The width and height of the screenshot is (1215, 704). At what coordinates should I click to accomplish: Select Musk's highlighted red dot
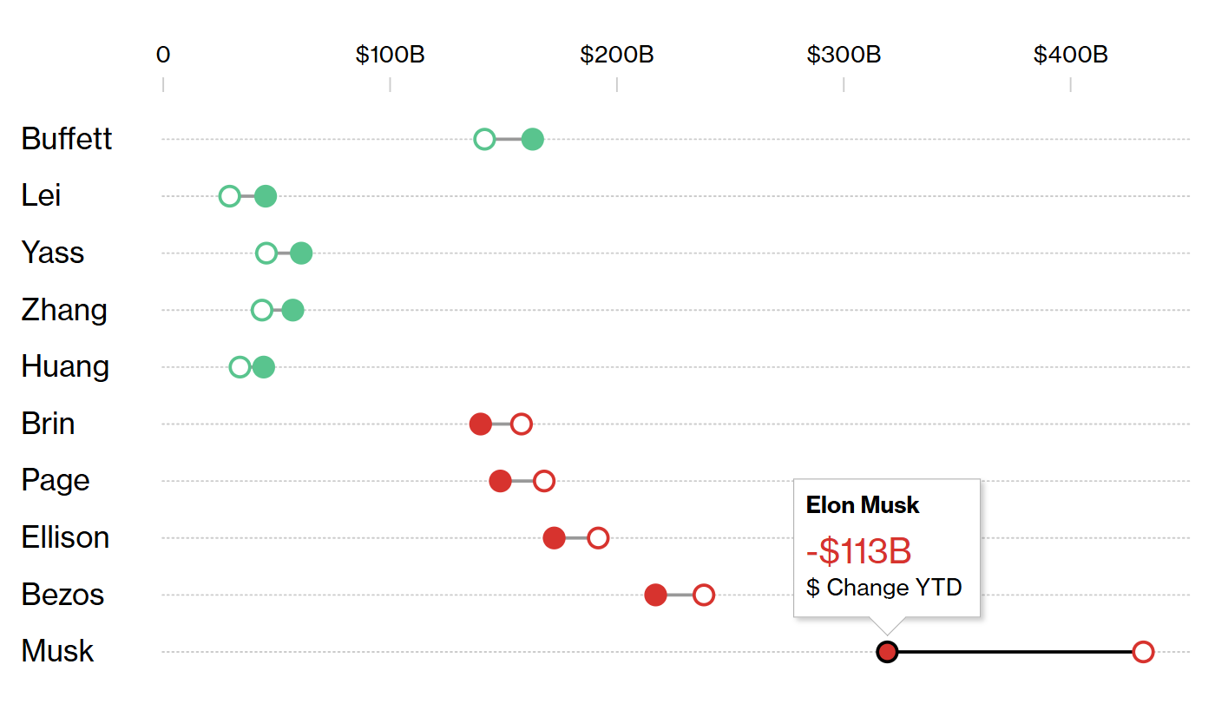(886, 652)
